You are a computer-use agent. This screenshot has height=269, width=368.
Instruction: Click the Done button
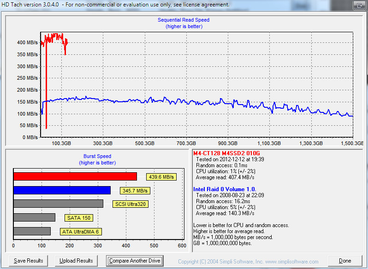coord(345,261)
